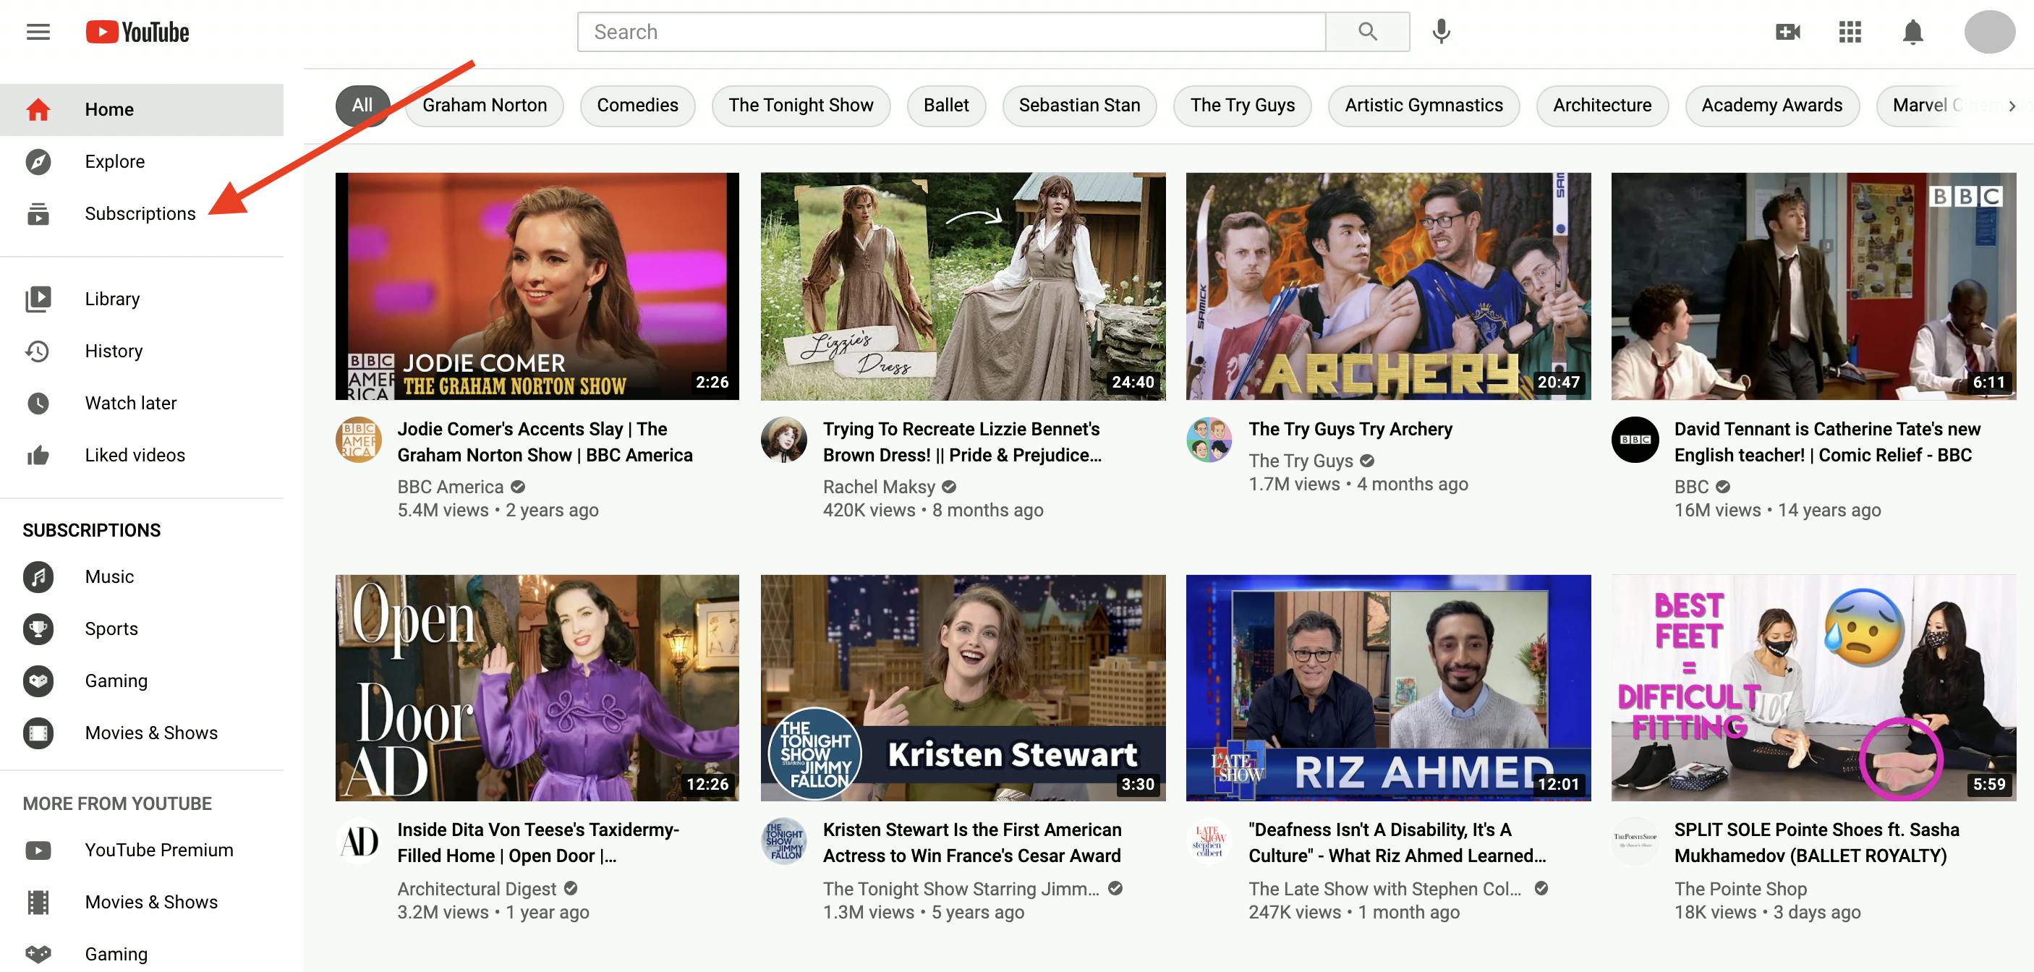
Task: Click the Subscriptions sidebar icon
Action: click(38, 213)
